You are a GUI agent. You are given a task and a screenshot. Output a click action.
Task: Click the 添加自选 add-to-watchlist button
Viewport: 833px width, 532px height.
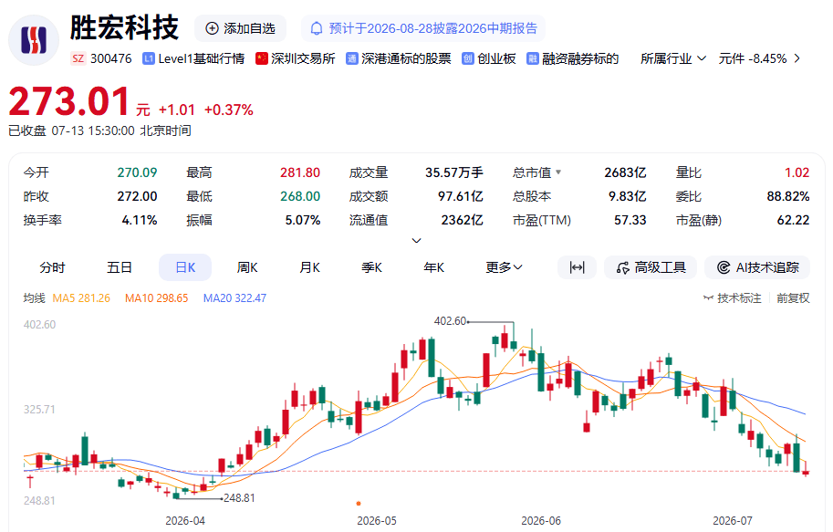[x=241, y=28]
